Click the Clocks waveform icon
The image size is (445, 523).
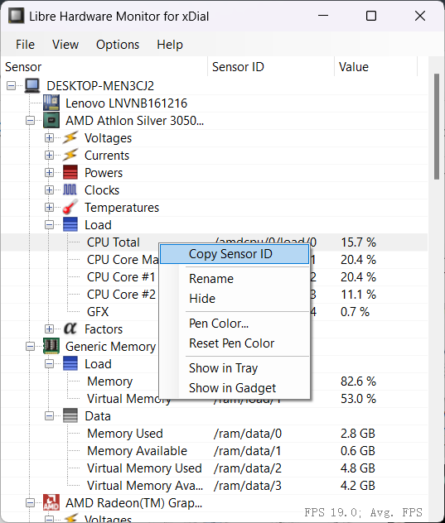(70, 190)
